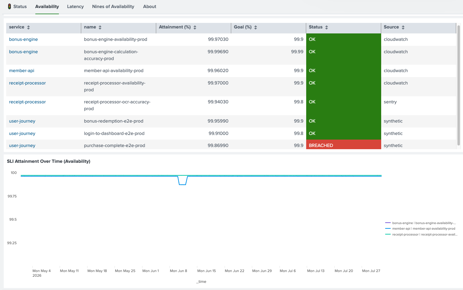
Task: Go to Nines of Availability tab
Action: pyautogui.click(x=113, y=6)
